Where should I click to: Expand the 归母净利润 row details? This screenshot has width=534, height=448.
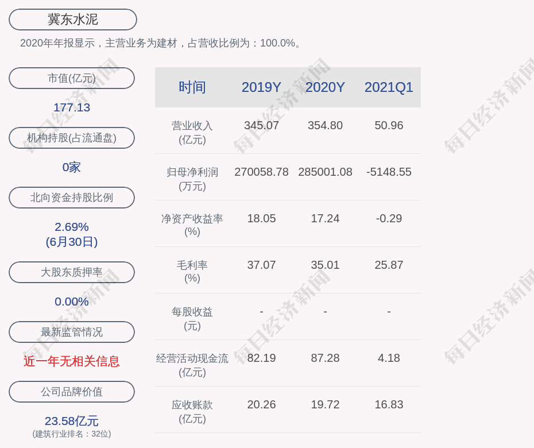click(193, 177)
